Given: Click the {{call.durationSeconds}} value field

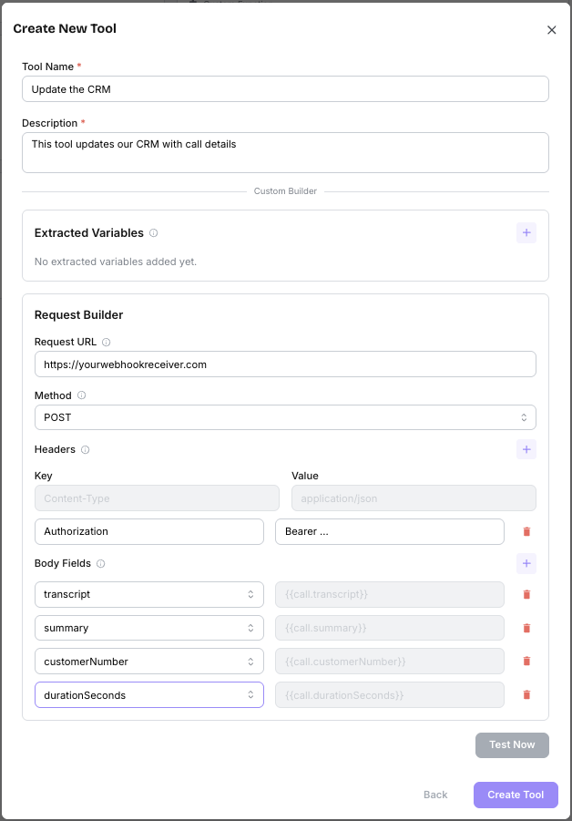Looking at the screenshot, I should tap(390, 695).
